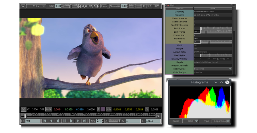The width and height of the screenshot is (257, 133).
Task: Open the Color channel dropdown
Action: (x=36, y=6)
